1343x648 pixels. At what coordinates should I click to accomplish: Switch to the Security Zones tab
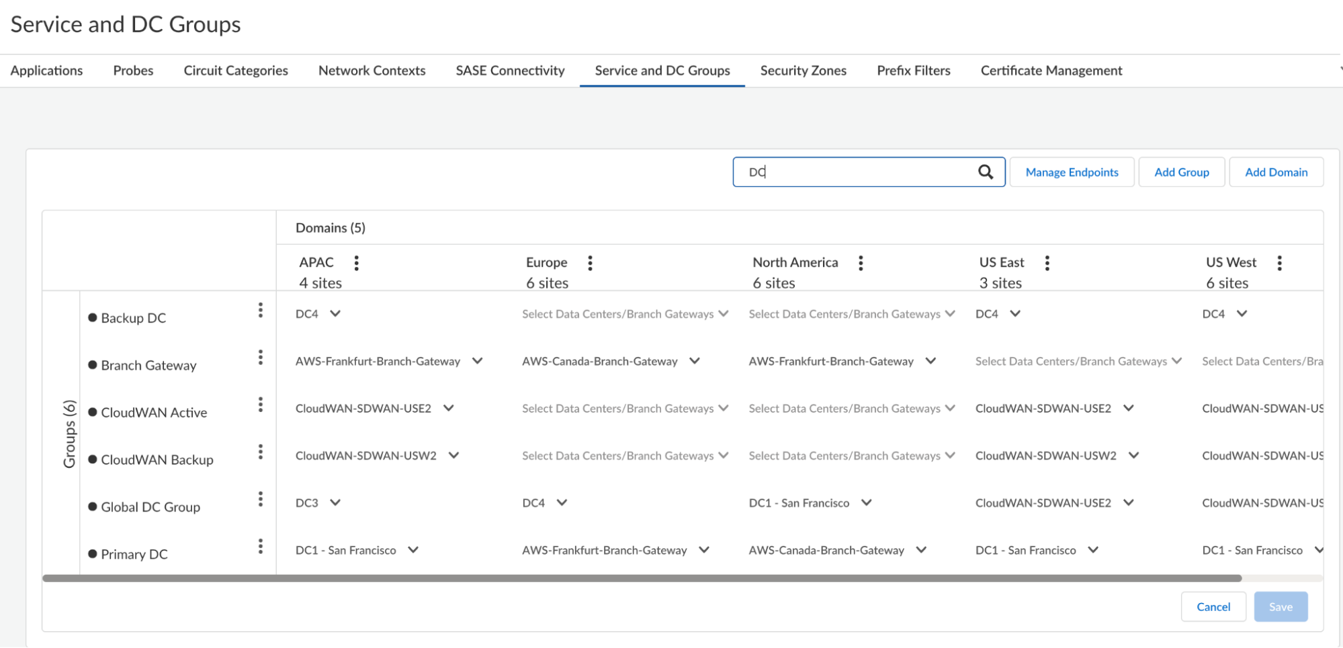(803, 71)
